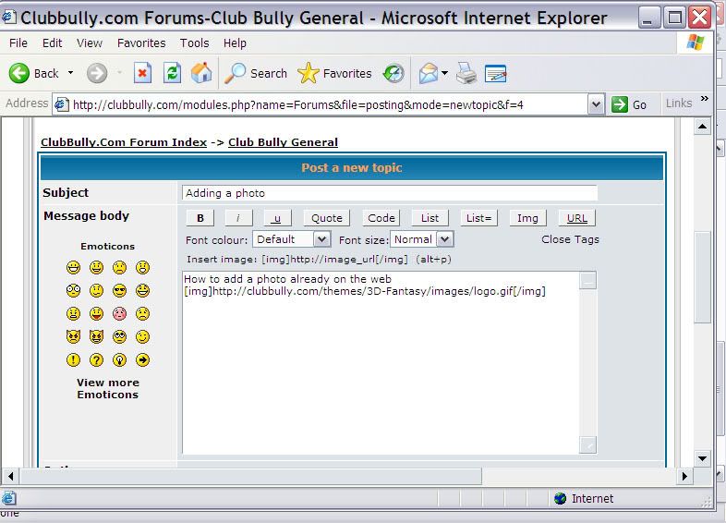This screenshot has height=523, width=726.
Task: Insert the Cool sunglasses emoticon
Action: coord(119,290)
